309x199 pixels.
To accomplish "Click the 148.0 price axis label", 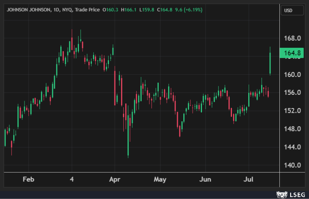I will 292,129.
